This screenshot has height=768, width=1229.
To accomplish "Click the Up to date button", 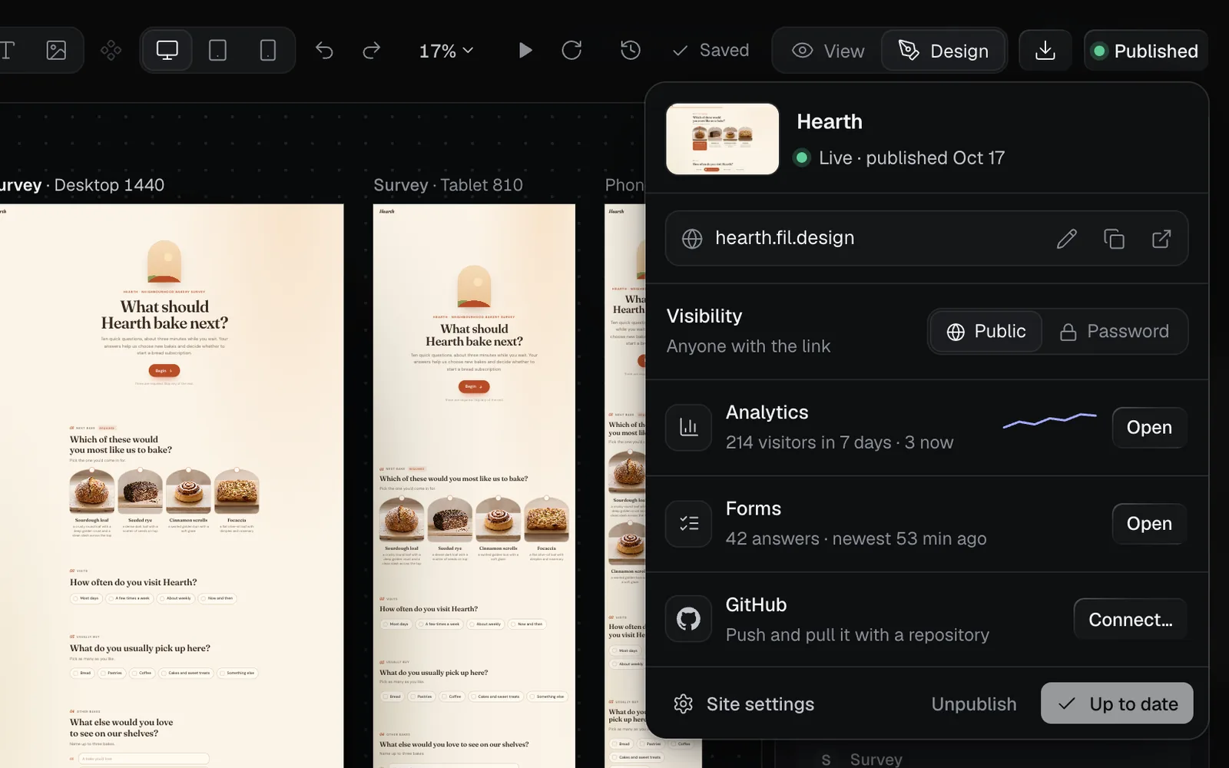I will click(x=1117, y=703).
